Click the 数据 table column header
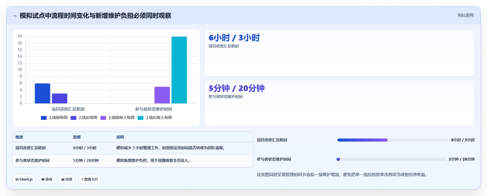Image resolution: width=487 pixels, height=196 pixels. click(77, 137)
